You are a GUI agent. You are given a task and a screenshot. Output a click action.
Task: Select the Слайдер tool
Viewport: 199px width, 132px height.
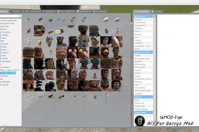(x=143, y=43)
